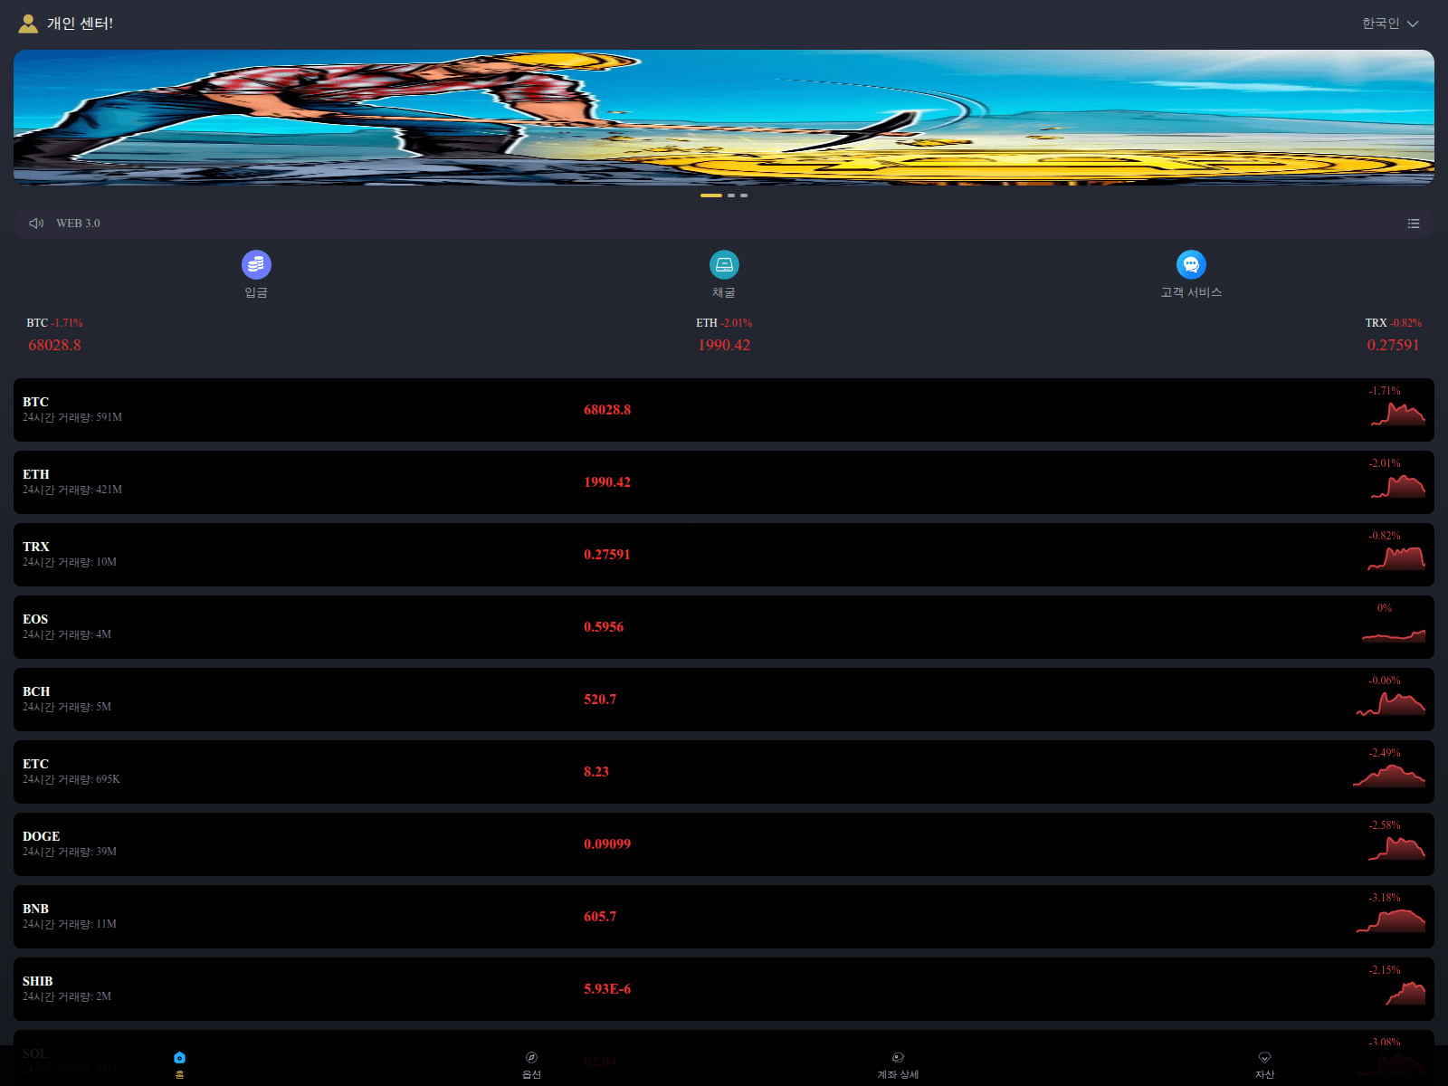Click the BCH -0.06% sparkline chart
The height and width of the screenshot is (1086, 1448).
[1391, 703]
